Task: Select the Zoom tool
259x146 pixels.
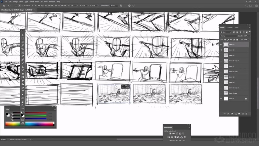Action: pyautogui.click(x=23, y=105)
